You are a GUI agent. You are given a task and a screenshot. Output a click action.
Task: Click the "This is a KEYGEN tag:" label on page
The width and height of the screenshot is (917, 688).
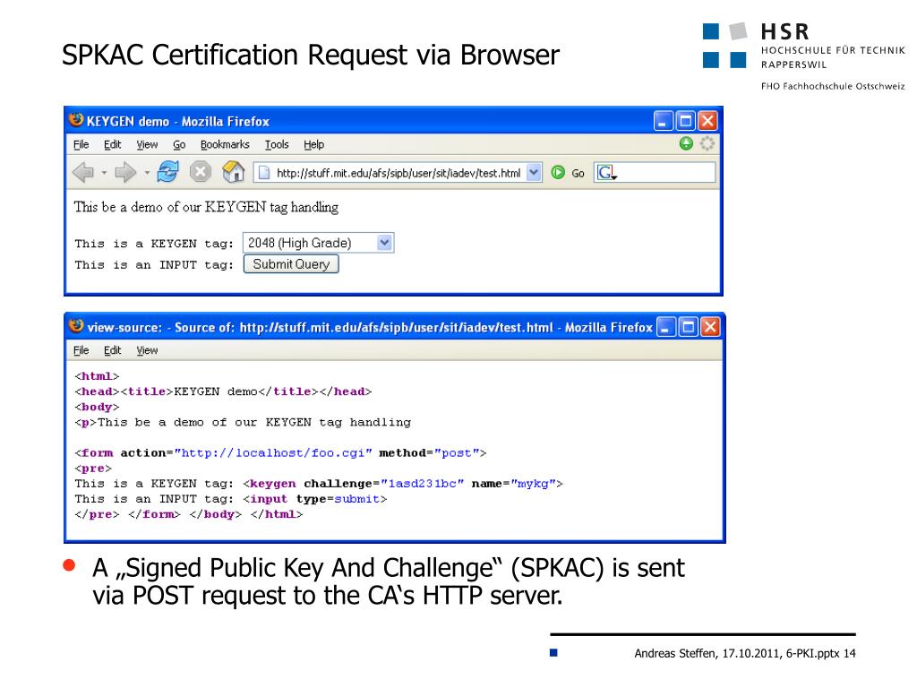coord(154,244)
